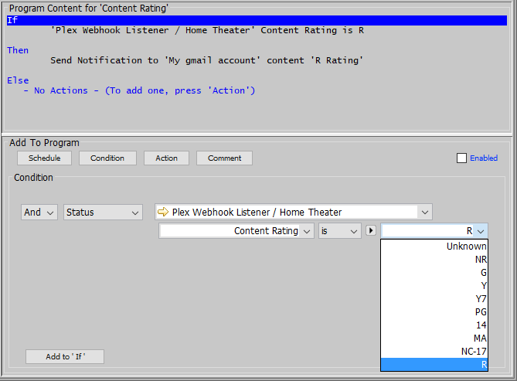This screenshot has width=517, height=381.
Task: Click the Condition button
Action: click(107, 158)
